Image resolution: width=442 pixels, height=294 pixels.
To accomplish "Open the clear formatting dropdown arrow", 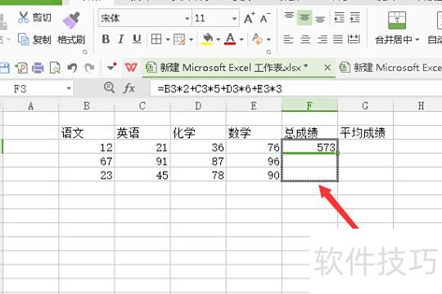I will click(x=268, y=39).
